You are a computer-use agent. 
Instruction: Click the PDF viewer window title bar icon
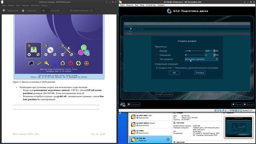pos(2,2)
